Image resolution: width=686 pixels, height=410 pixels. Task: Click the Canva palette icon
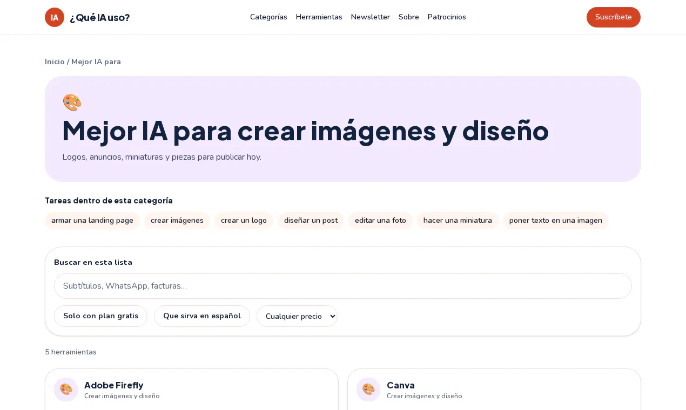[x=368, y=389]
